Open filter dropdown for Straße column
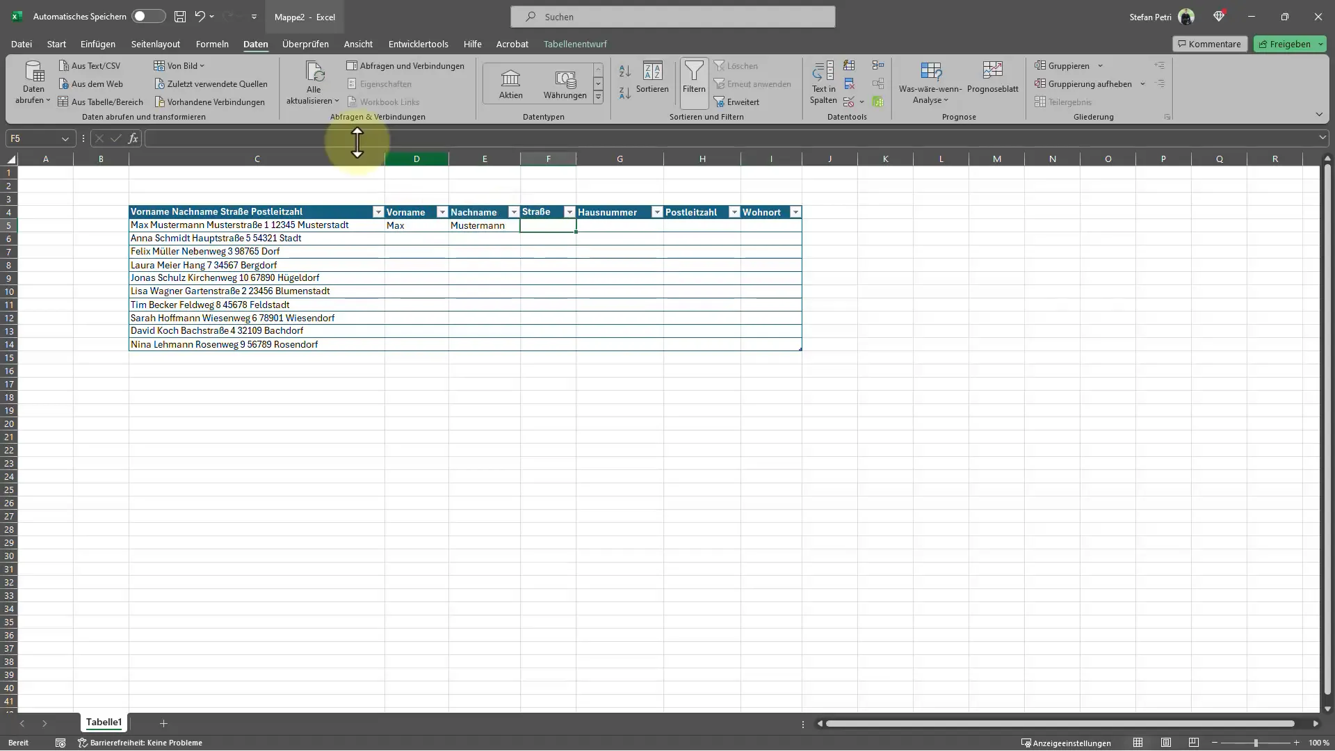1335x751 pixels. point(569,212)
